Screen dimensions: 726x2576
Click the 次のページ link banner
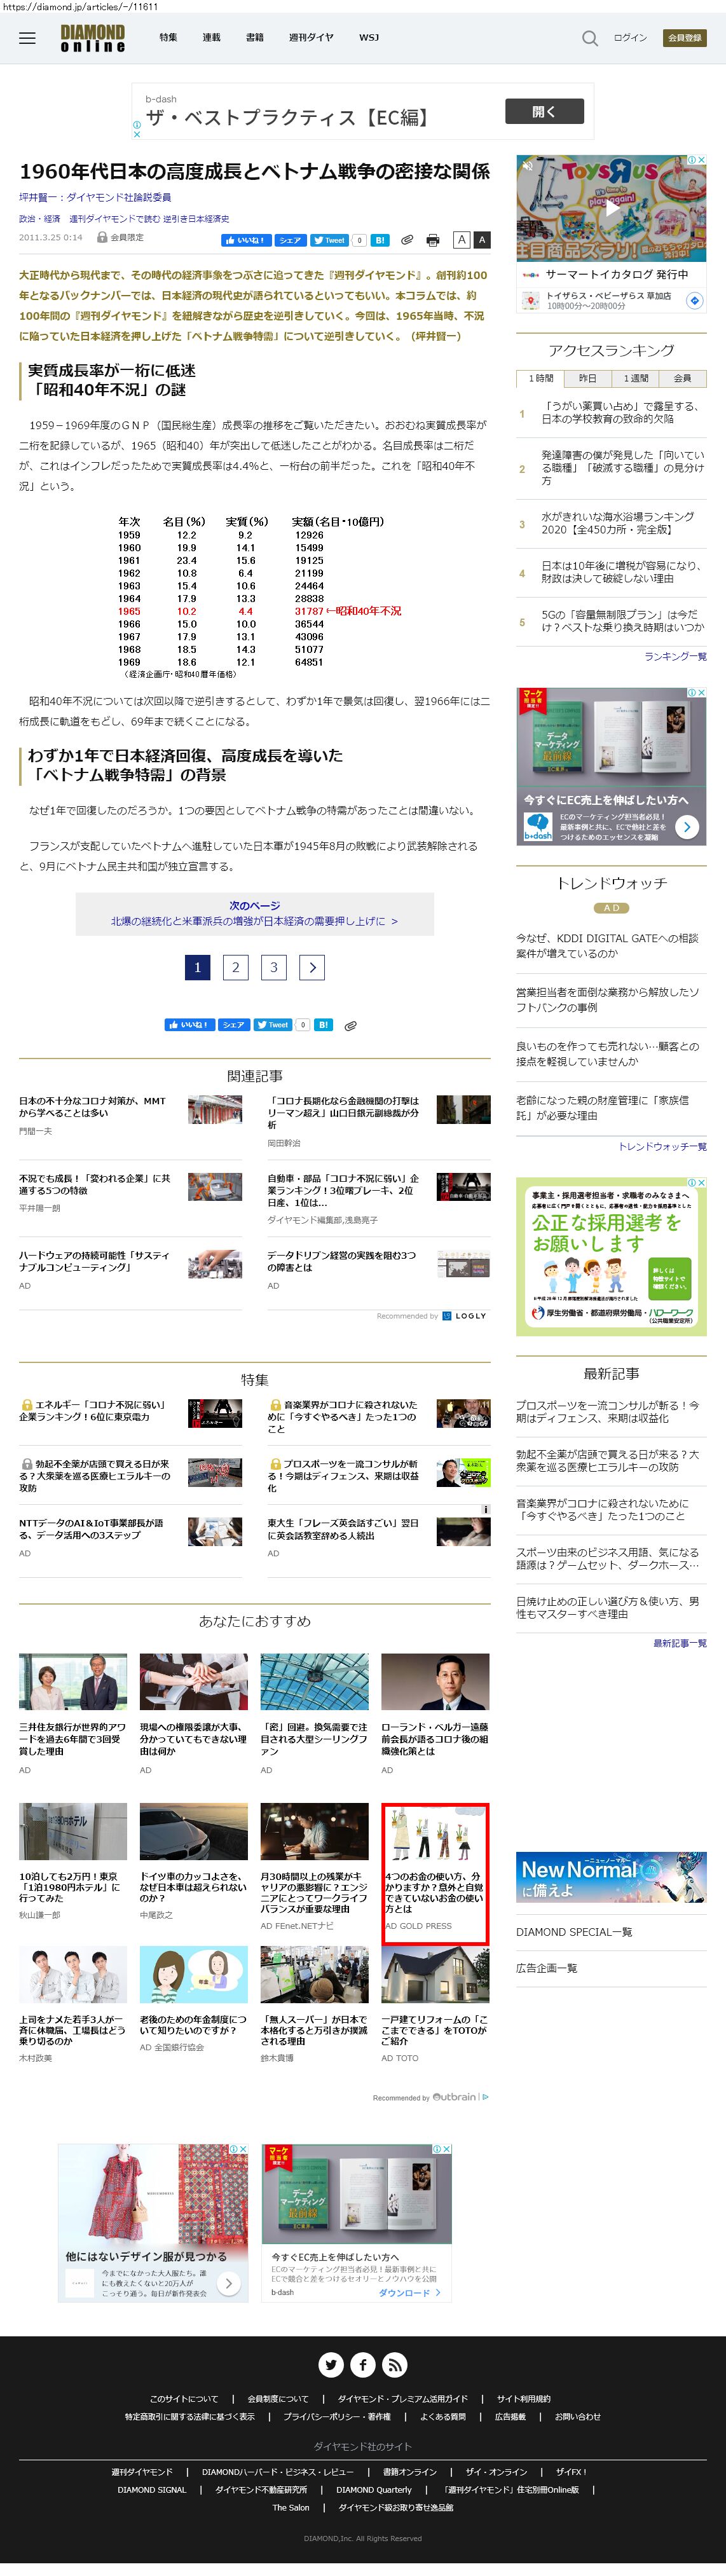[254, 914]
